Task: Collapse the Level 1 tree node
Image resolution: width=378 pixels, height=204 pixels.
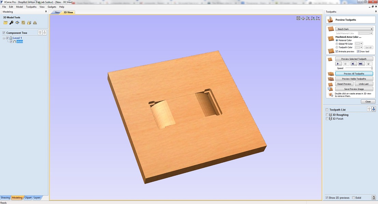Action: coord(4,38)
